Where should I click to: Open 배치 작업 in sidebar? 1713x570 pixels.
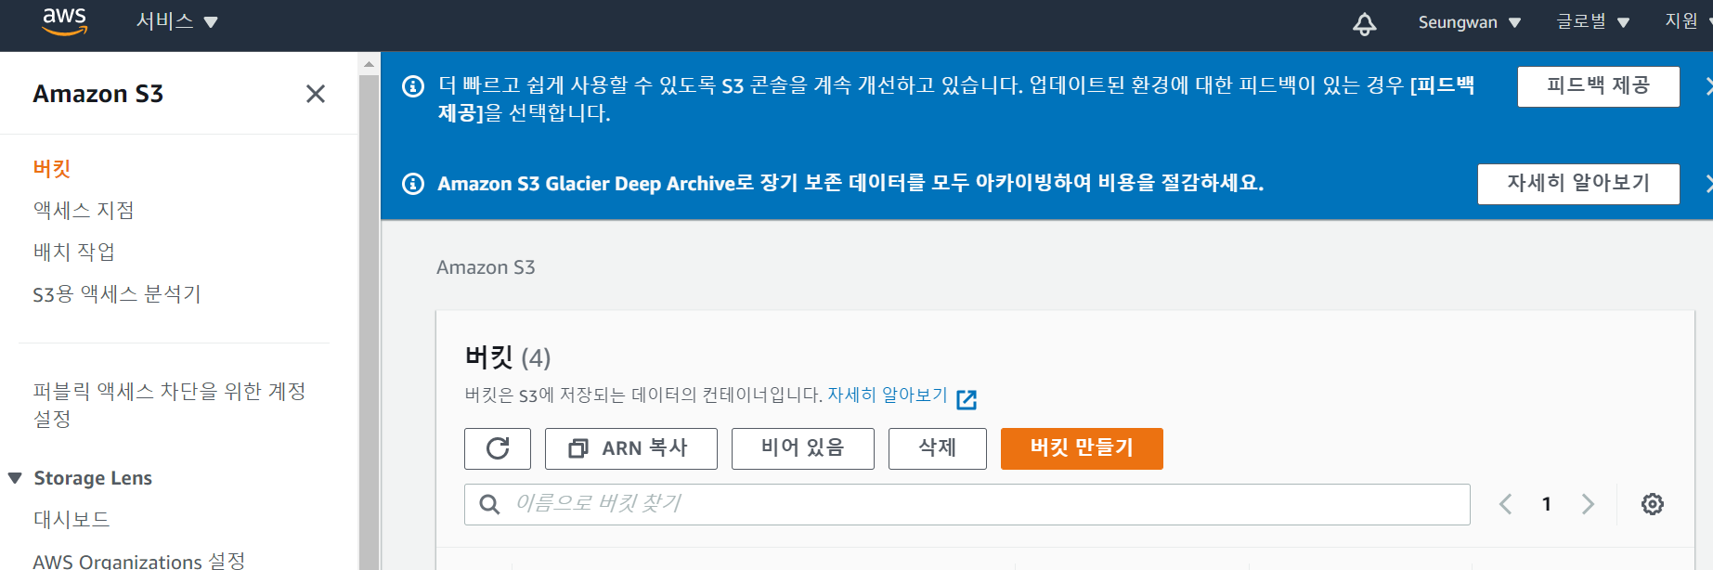point(74,252)
